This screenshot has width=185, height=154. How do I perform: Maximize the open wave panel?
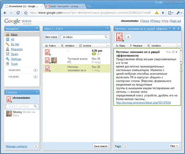tap(174, 29)
